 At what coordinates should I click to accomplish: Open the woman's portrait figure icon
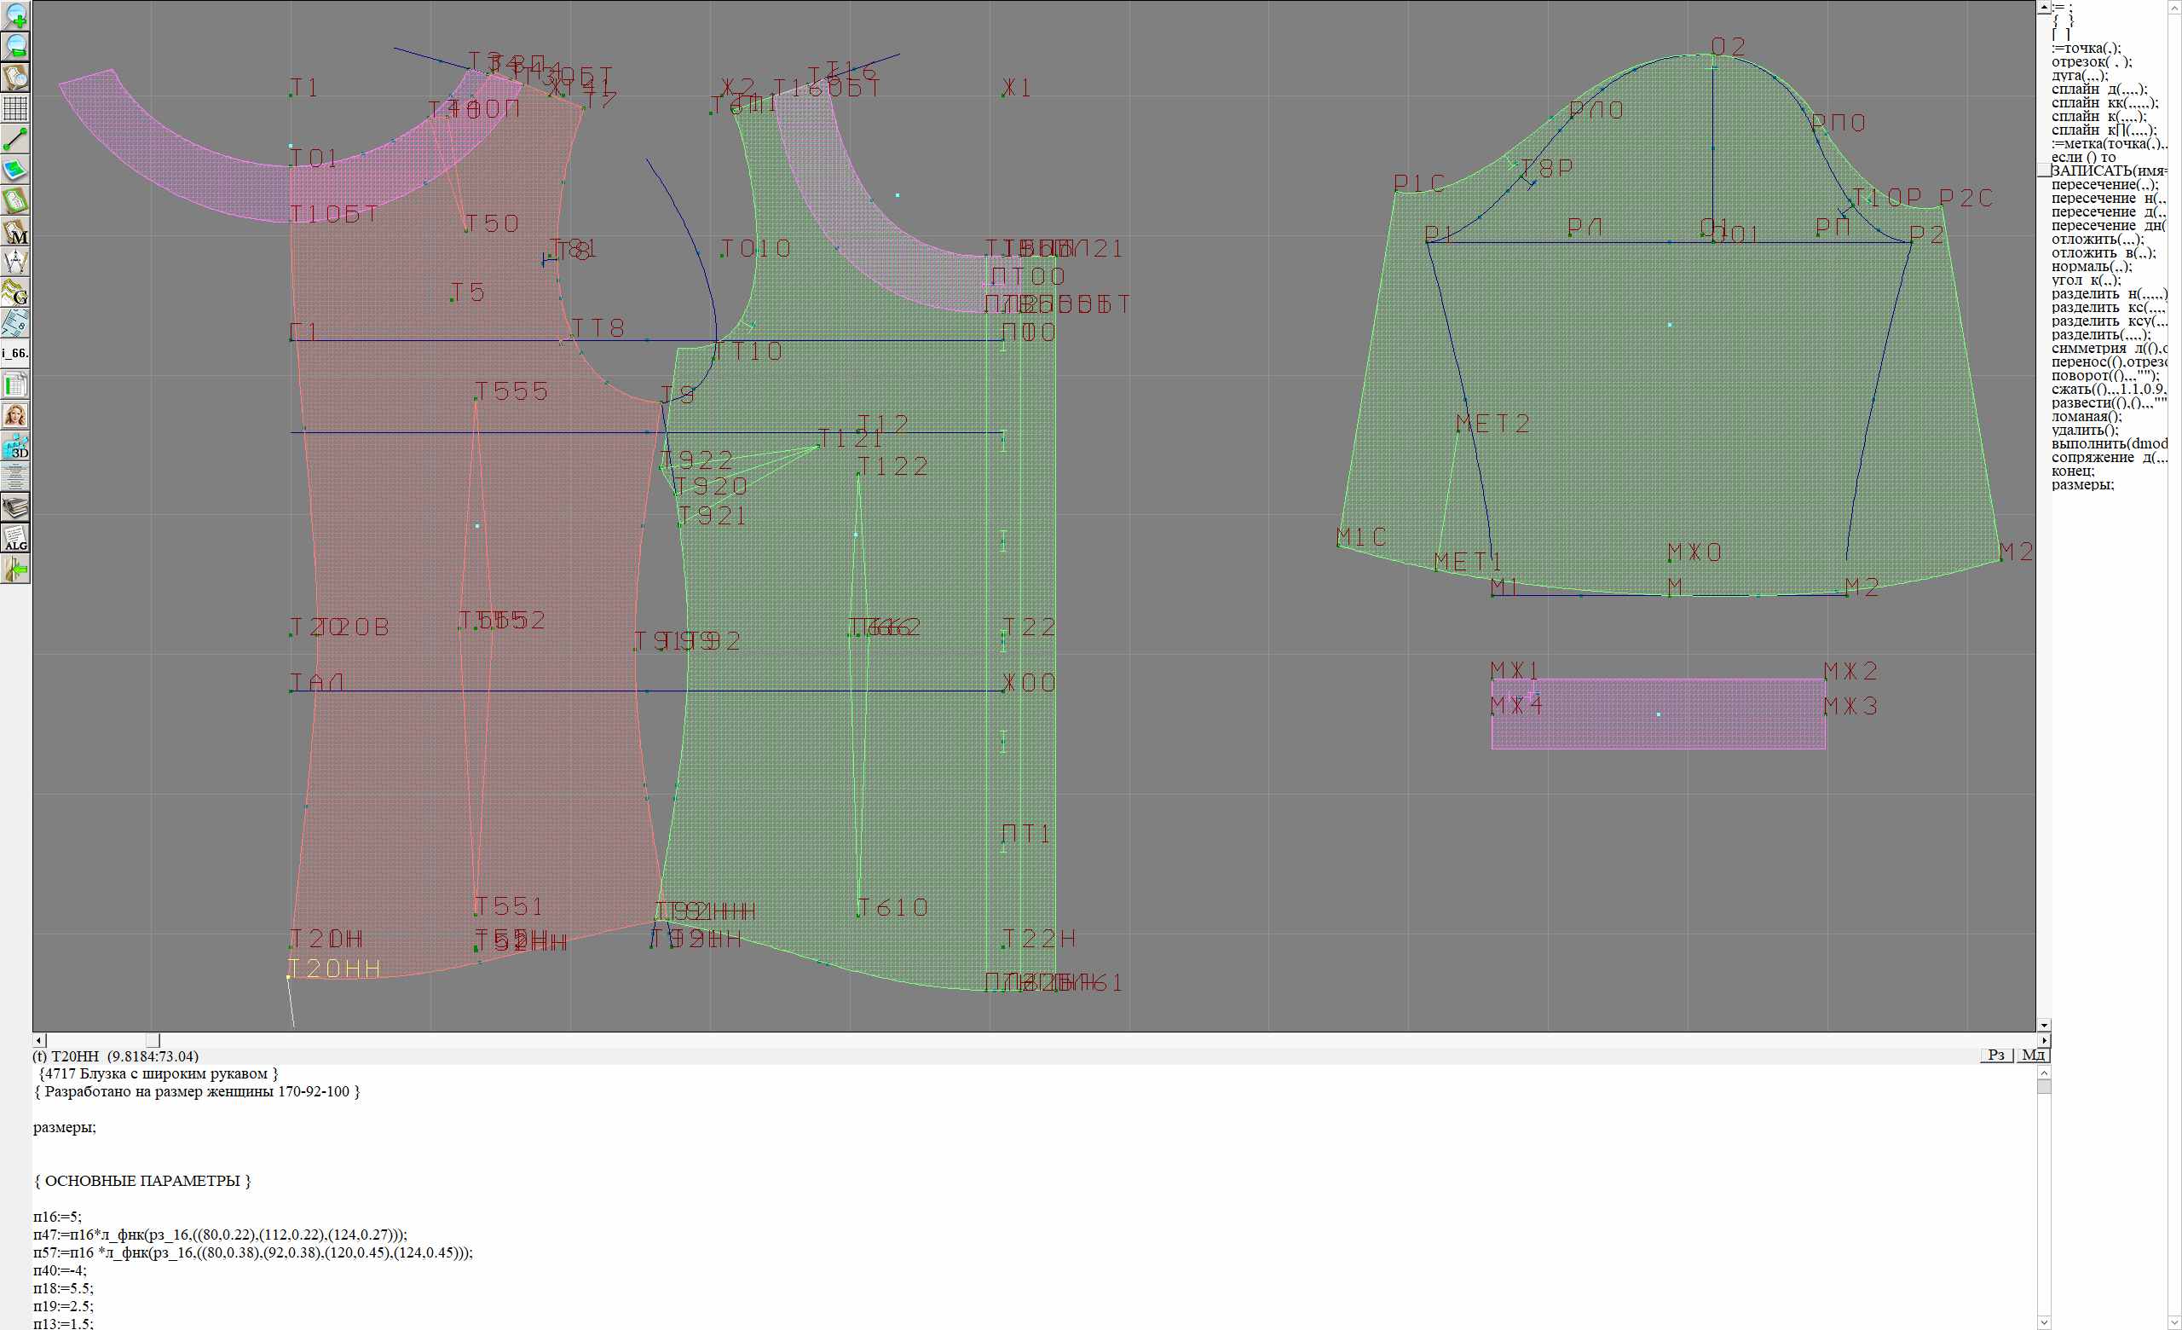(16, 415)
